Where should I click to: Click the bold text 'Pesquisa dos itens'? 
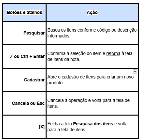(x=93, y=124)
